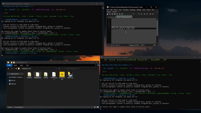Viewport: 201px width, 113px height.
Task: Click the Windows (CR LF) status bar entry
Action: click(x=134, y=45)
